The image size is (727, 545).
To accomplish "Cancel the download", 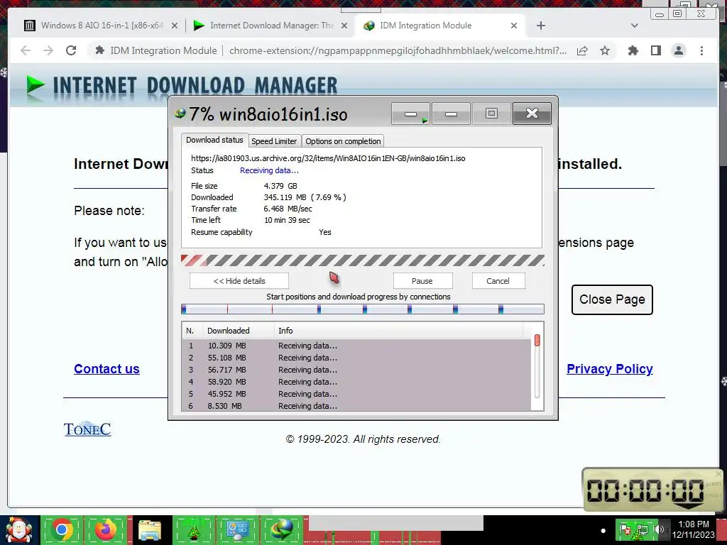I will point(498,281).
